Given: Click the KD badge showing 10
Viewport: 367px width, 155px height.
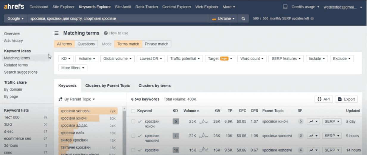Looking at the screenshot, I should [176, 150].
